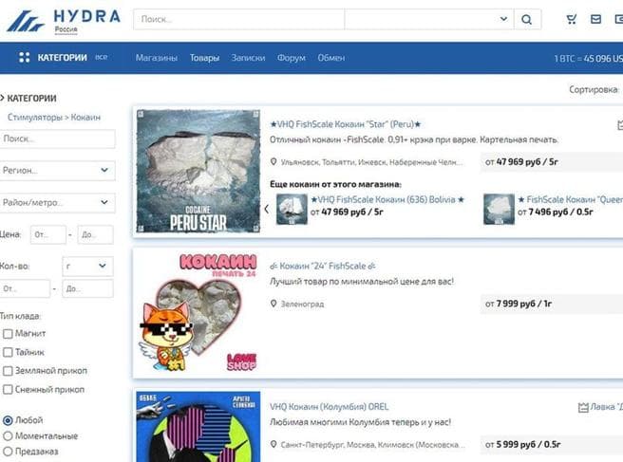The image size is (623, 462).
Task: Click the small Queen item thumbnail
Action: pyautogui.click(x=499, y=209)
